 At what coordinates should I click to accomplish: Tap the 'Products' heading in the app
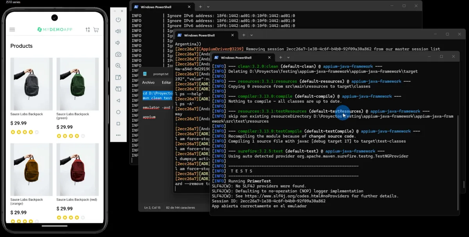point(21,46)
